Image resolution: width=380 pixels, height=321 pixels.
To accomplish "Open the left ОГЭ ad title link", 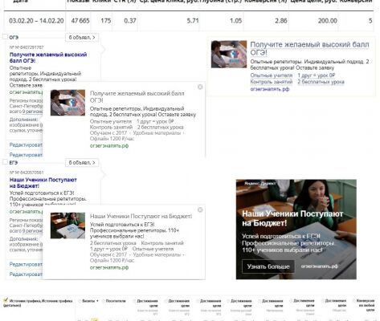I will coord(48,58).
